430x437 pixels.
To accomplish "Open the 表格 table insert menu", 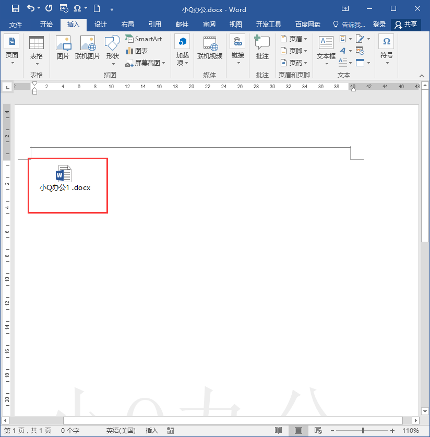I will tap(37, 51).
